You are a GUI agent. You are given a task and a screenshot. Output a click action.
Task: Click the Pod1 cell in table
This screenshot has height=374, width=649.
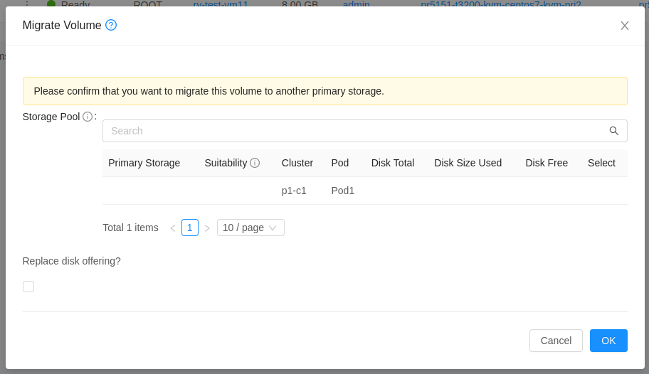coord(342,191)
